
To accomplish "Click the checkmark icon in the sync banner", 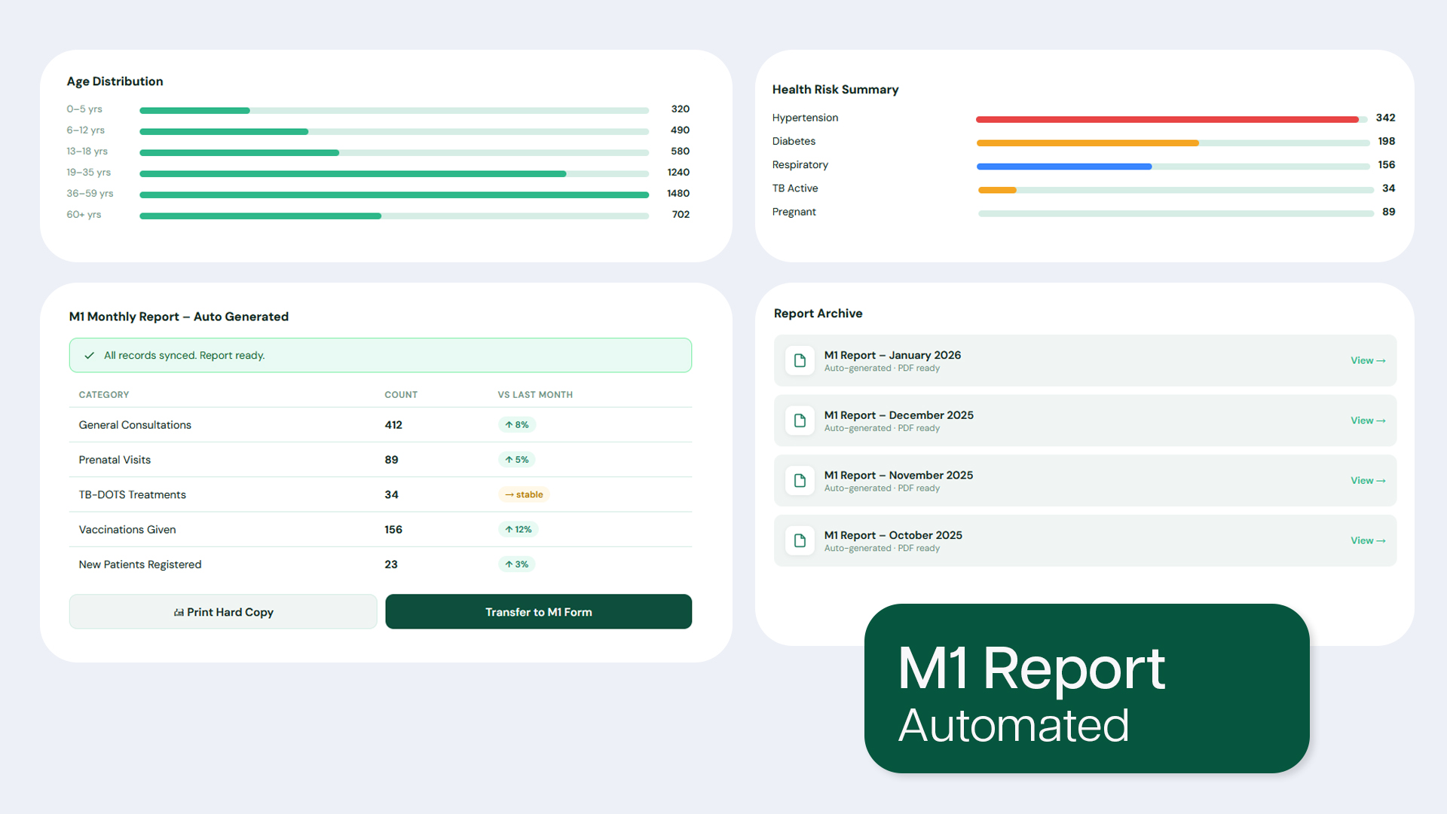I will coord(90,355).
